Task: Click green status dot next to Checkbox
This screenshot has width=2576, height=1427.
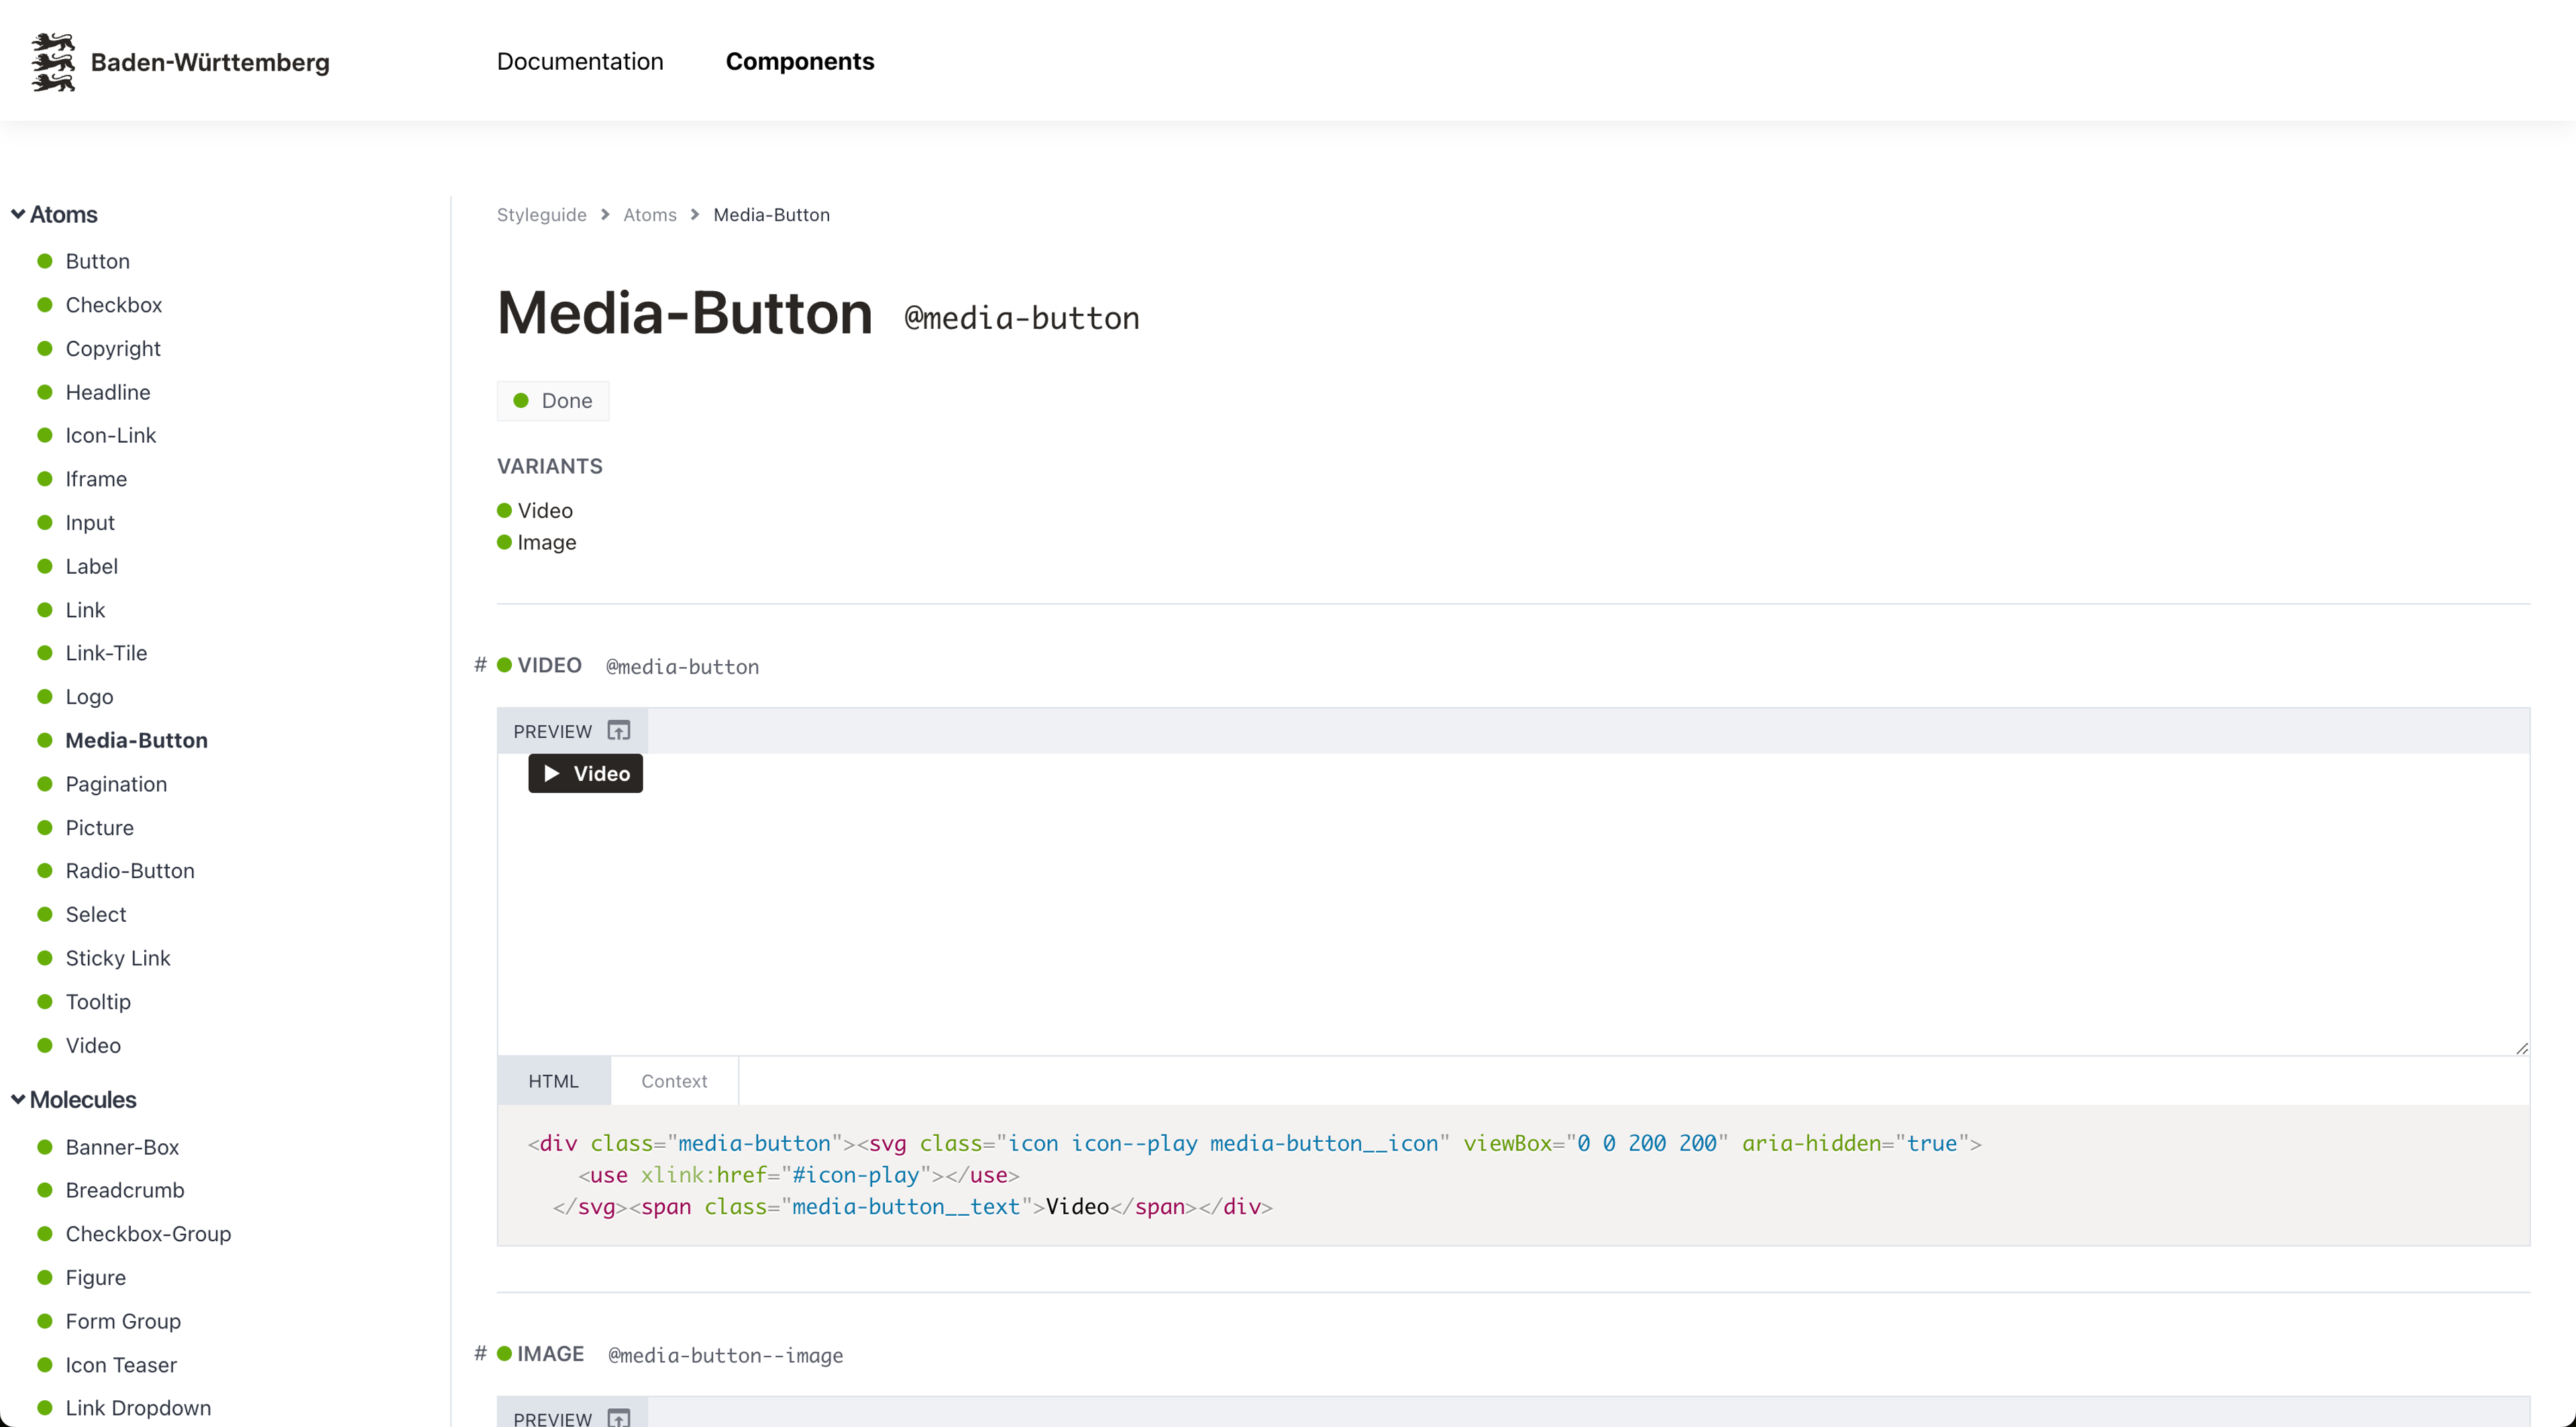Action: pyautogui.click(x=45, y=305)
